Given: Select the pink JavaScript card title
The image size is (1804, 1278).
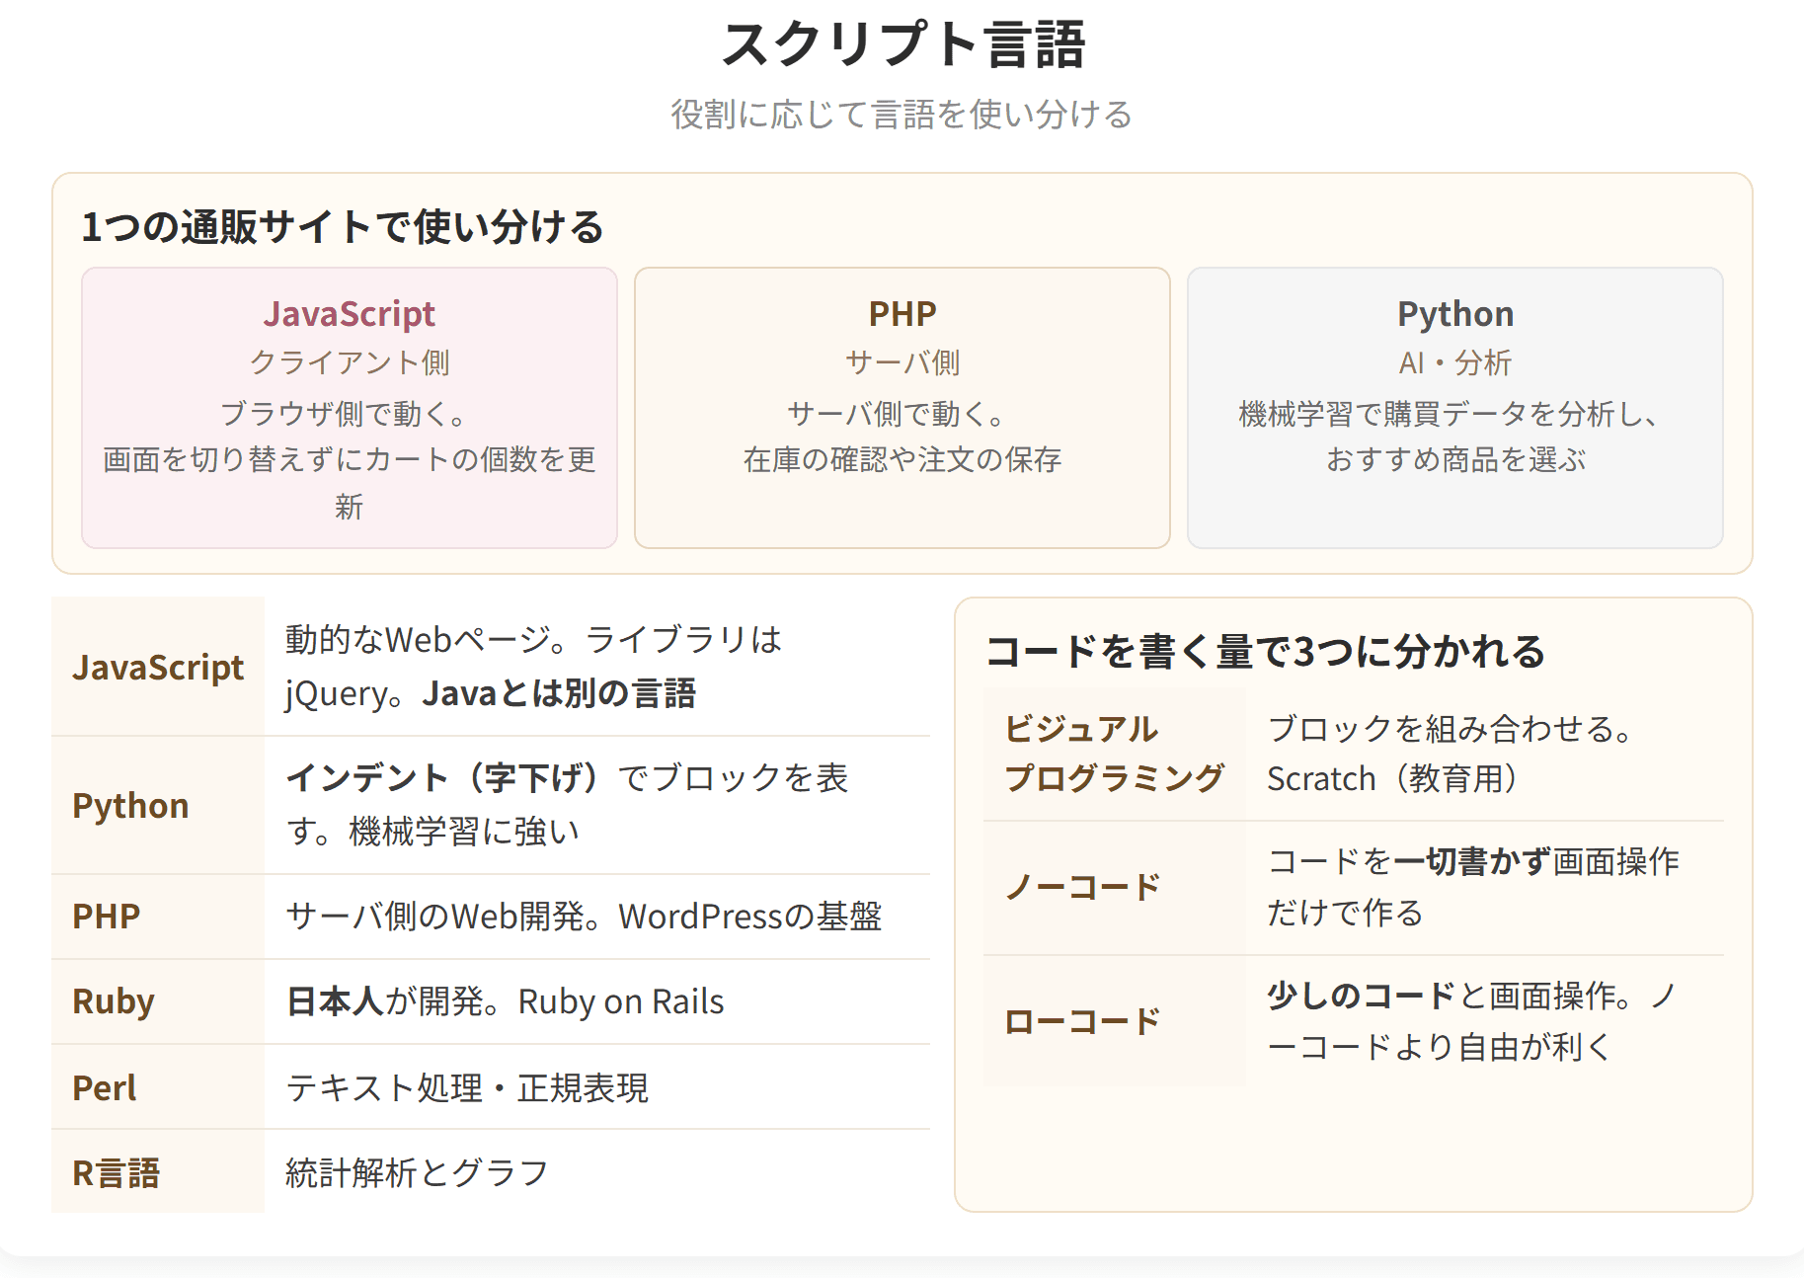Looking at the screenshot, I should tap(350, 313).
